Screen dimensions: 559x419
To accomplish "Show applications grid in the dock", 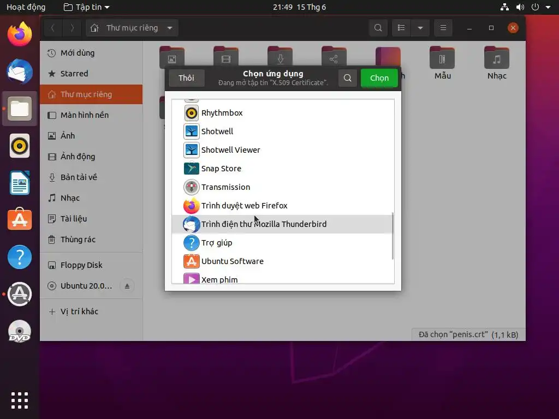I will (x=20, y=400).
